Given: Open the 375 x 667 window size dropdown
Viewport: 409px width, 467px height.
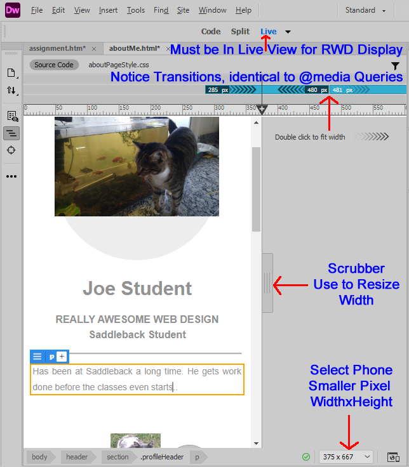Looking at the screenshot, I should point(346,457).
